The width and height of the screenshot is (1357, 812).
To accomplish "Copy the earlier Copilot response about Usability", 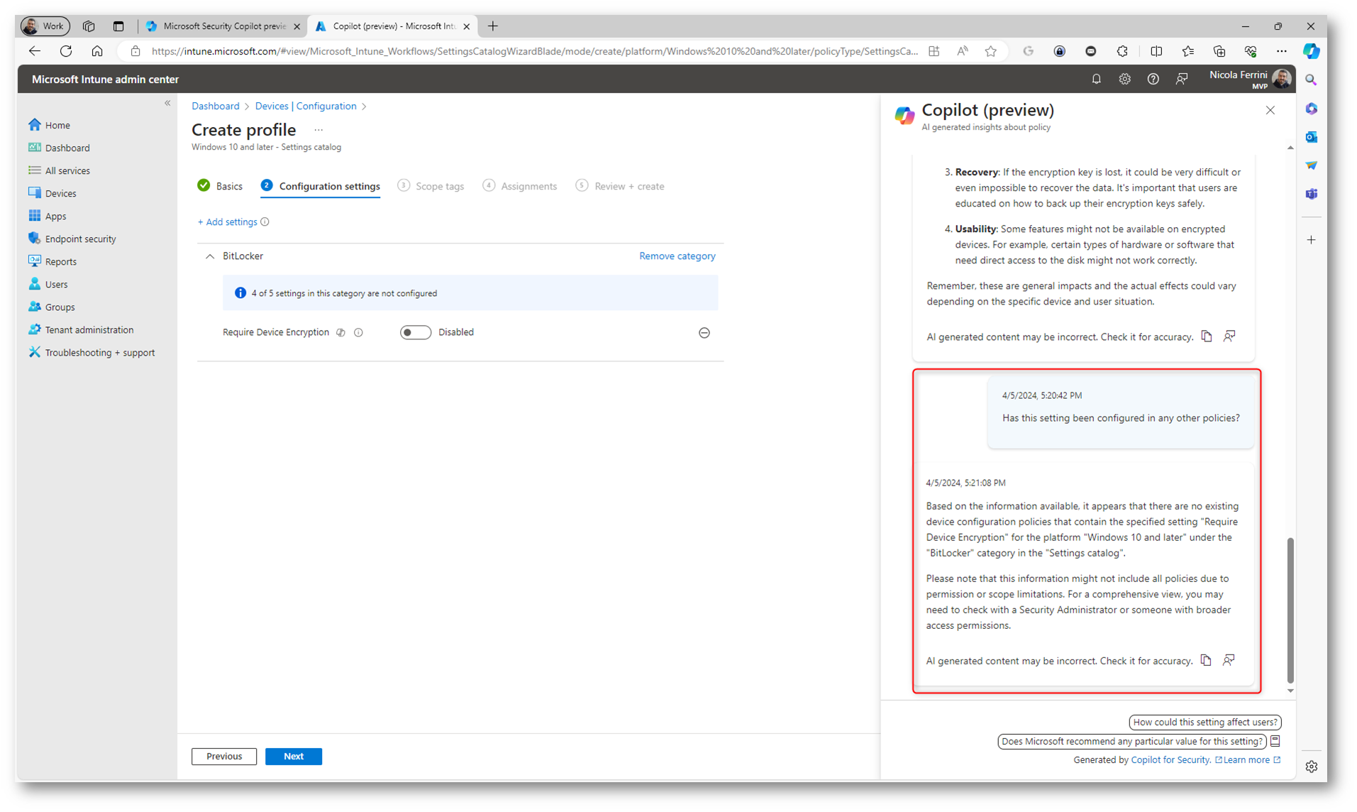I will click(x=1207, y=336).
